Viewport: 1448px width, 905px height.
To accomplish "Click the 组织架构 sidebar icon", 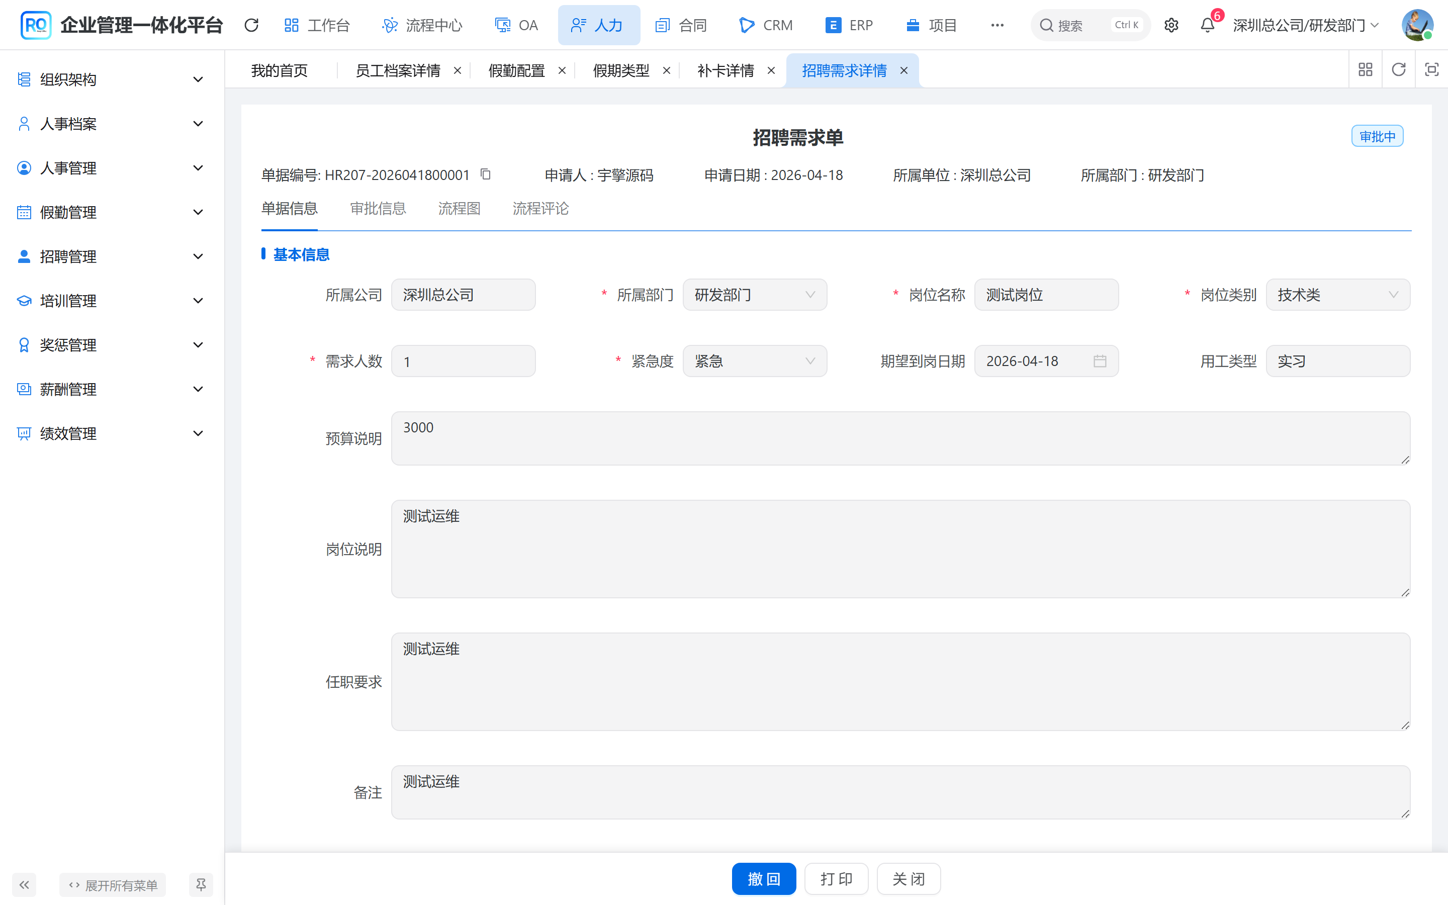I will 24,79.
